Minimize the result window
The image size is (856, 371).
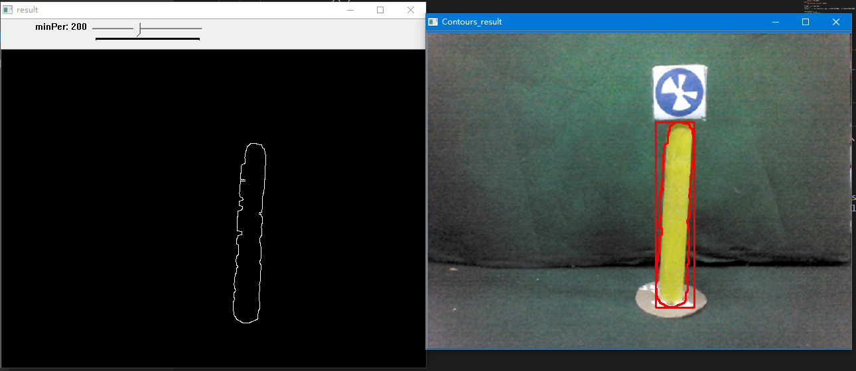pos(350,10)
